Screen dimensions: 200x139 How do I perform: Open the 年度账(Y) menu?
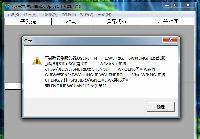[x=49, y=15]
